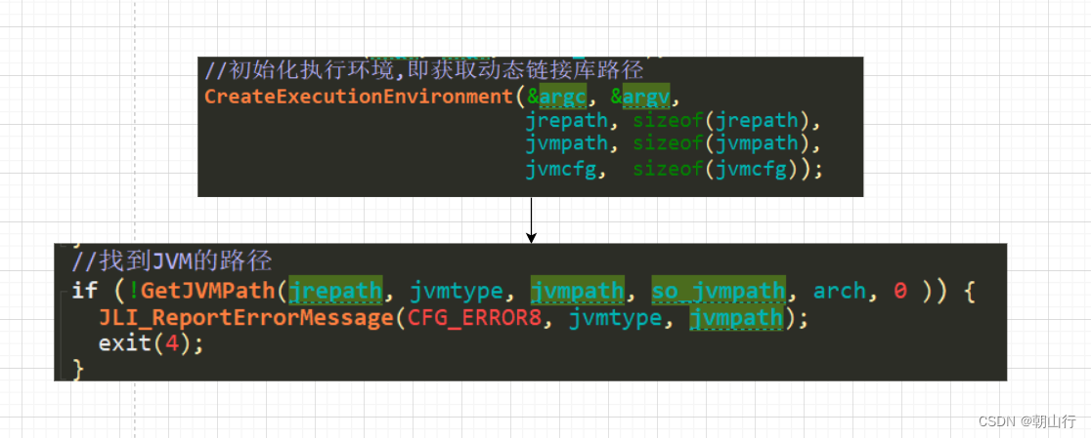Click highlighted 'jrepath' in GetJVMPath call
The image size is (1091, 438).
pyautogui.click(x=335, y=290)
